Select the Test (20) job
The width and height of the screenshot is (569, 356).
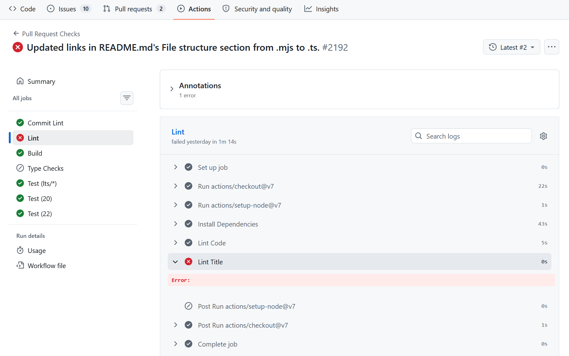pyautogui.click(x=73, y=198)
